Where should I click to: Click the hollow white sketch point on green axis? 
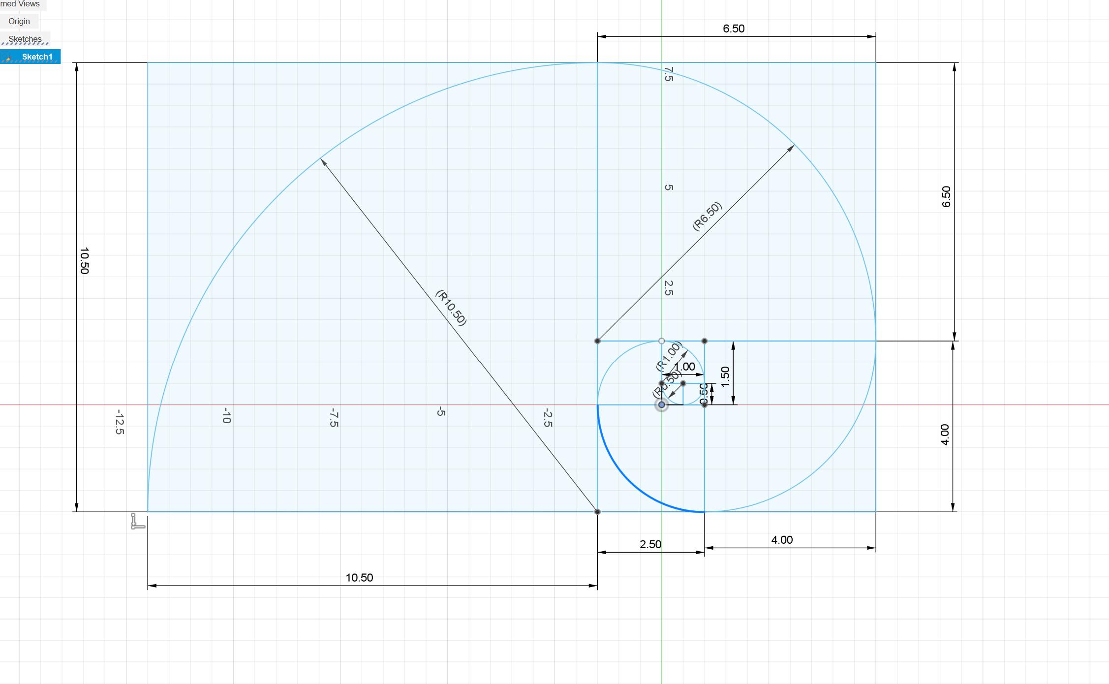coord(662,341)
